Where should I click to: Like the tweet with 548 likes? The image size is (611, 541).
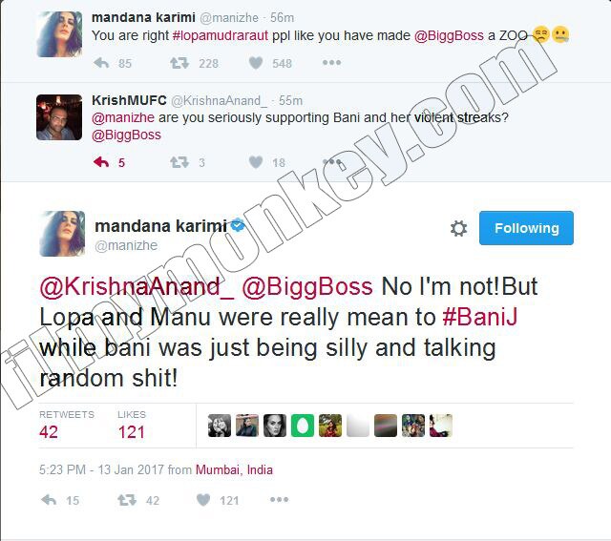pyautogui.click(x=256, y=63)
